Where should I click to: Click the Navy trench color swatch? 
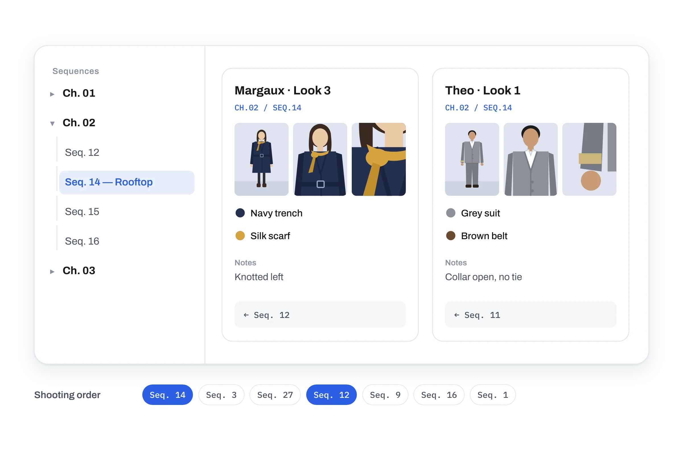[x=240, y=213]
